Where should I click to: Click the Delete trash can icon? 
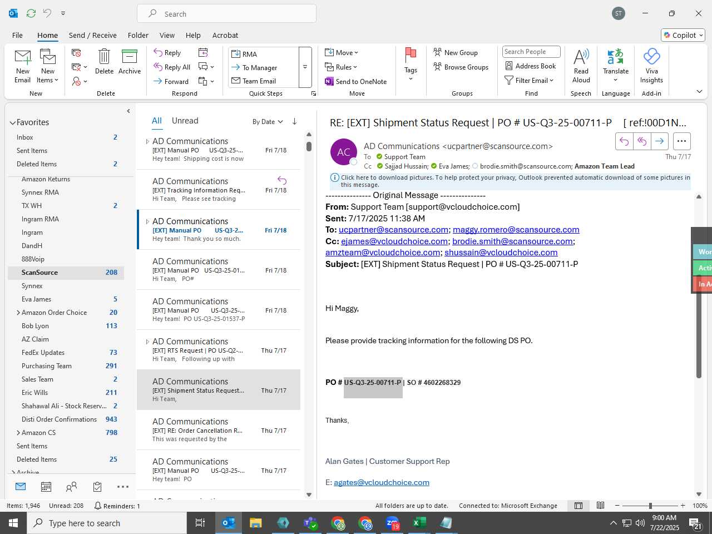[x=104, y=57]
